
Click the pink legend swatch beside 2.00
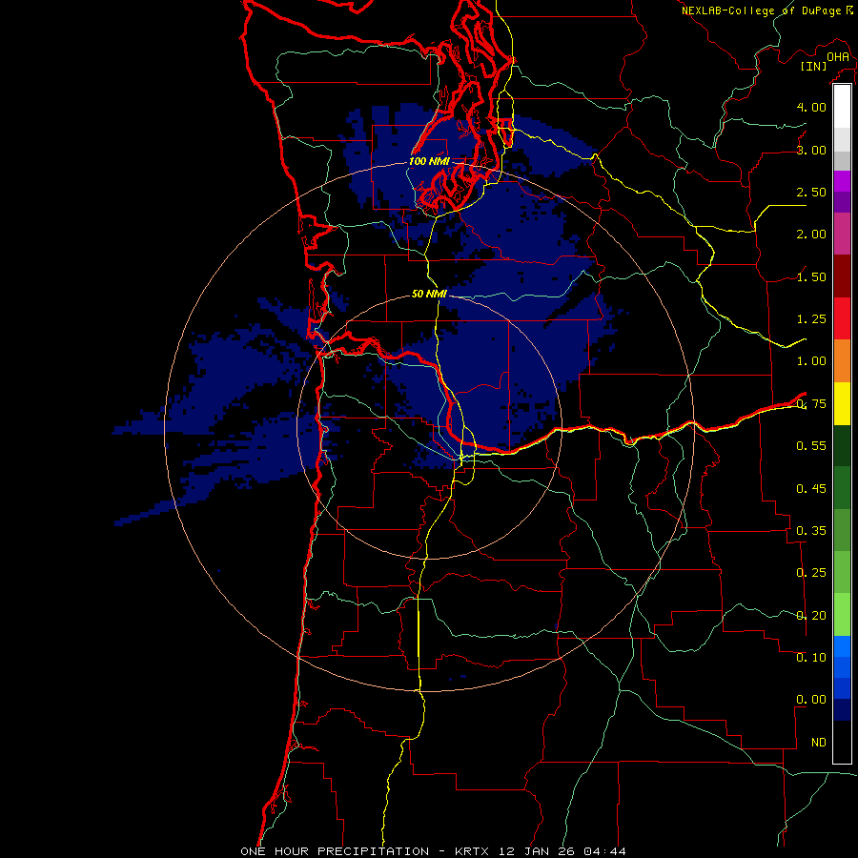(842, 234)
